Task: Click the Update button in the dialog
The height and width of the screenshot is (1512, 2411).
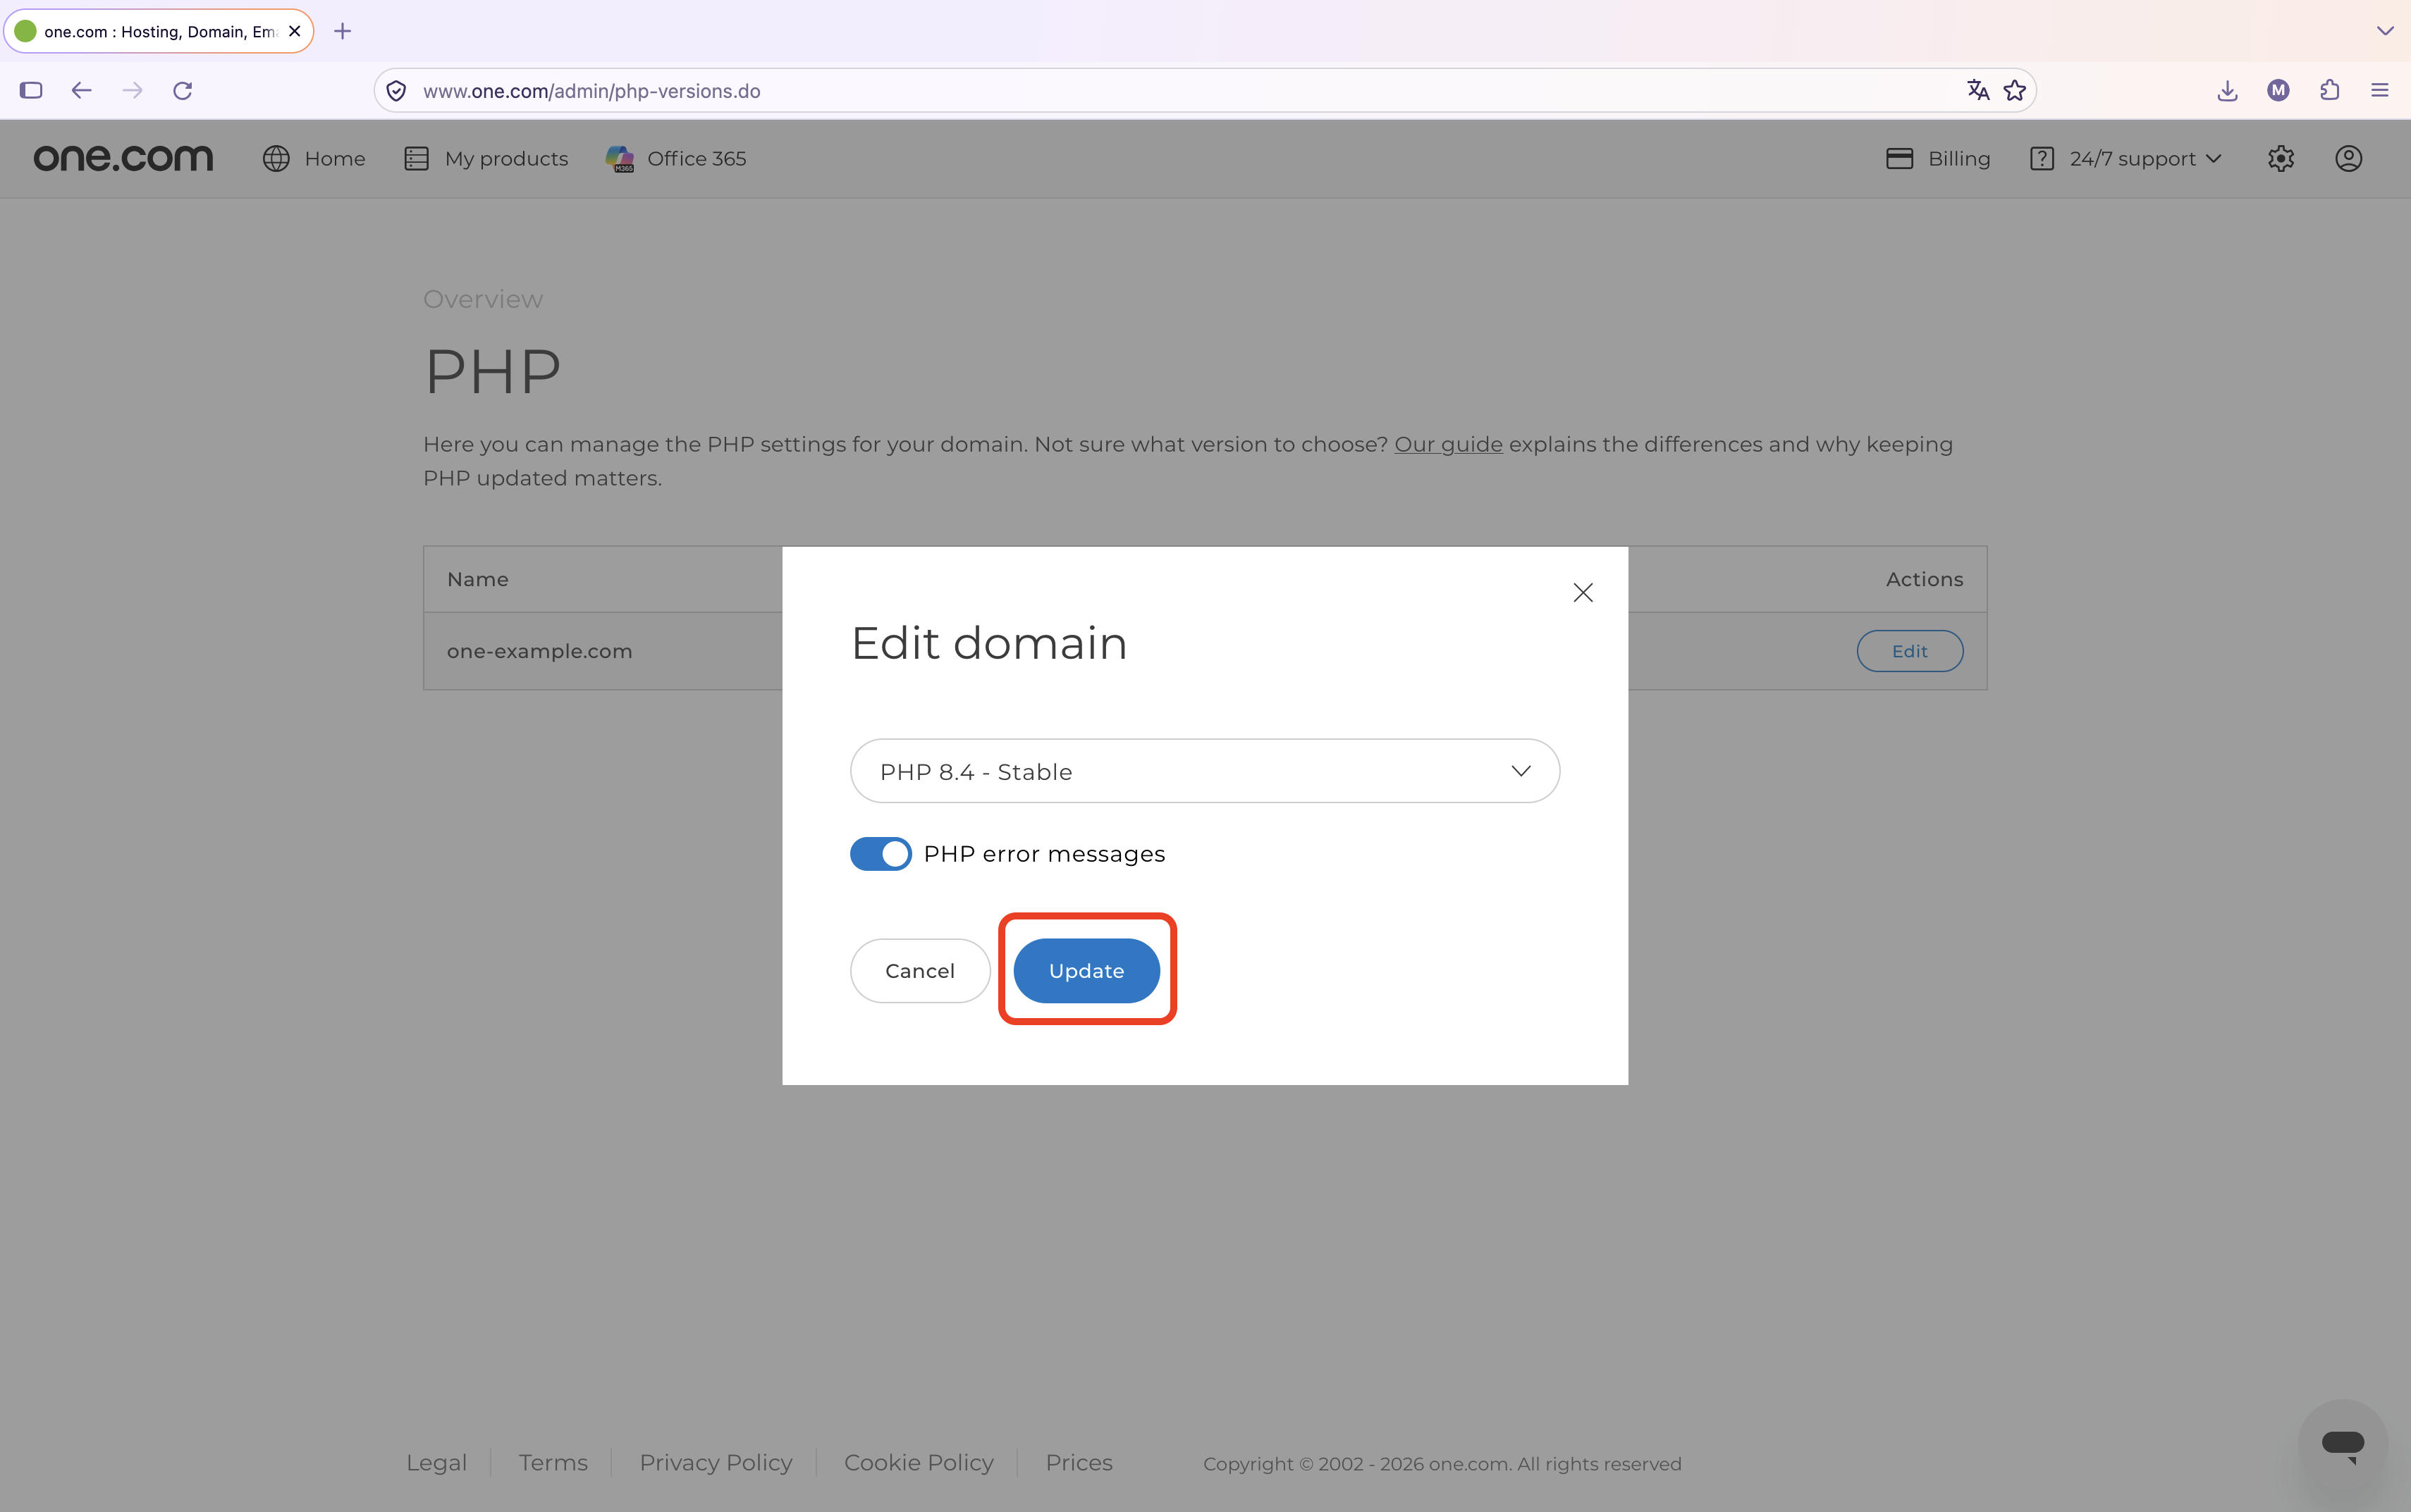Action: click(1086, 970)
